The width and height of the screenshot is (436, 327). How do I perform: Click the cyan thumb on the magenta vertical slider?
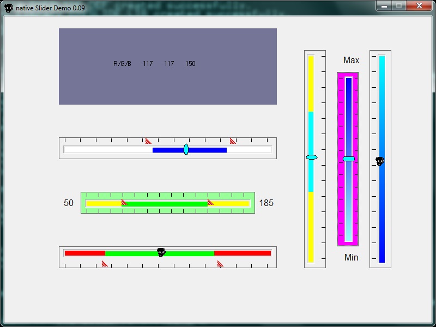349,159
